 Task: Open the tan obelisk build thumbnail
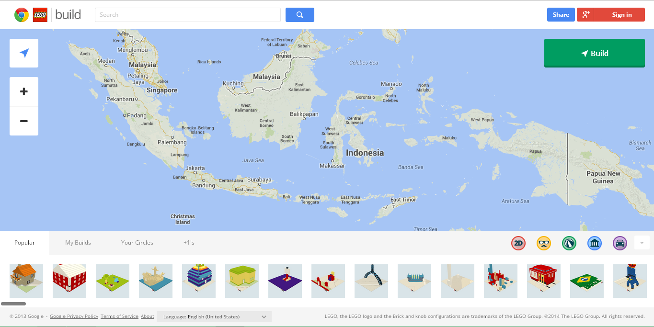click(458, 281)
